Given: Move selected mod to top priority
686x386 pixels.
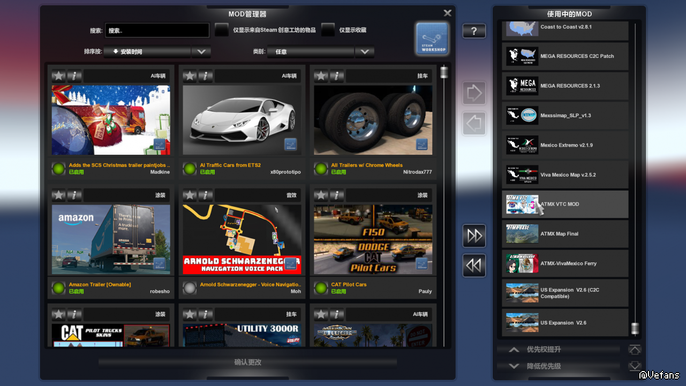Looking at the screenshot, I should click(x=635, y=350).
